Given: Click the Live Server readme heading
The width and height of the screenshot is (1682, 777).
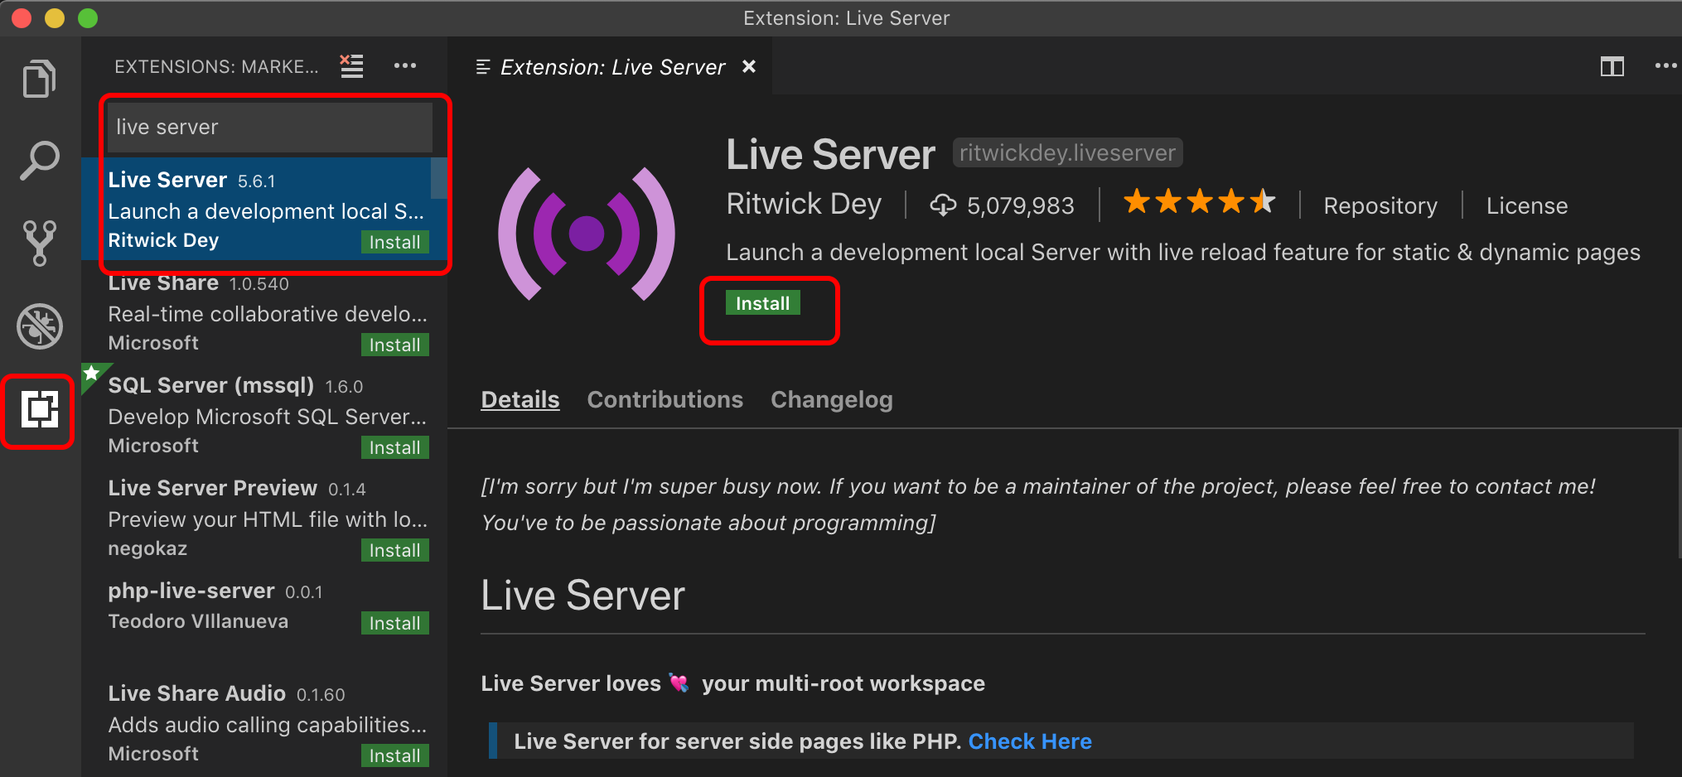Looking at the screenshot, I should click(582, 596).
